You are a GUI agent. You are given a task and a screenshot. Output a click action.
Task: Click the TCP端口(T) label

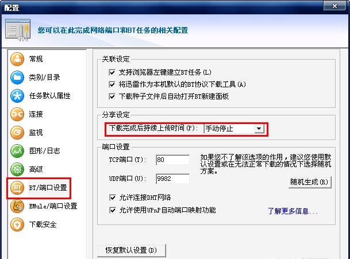(x=128, y=160)
